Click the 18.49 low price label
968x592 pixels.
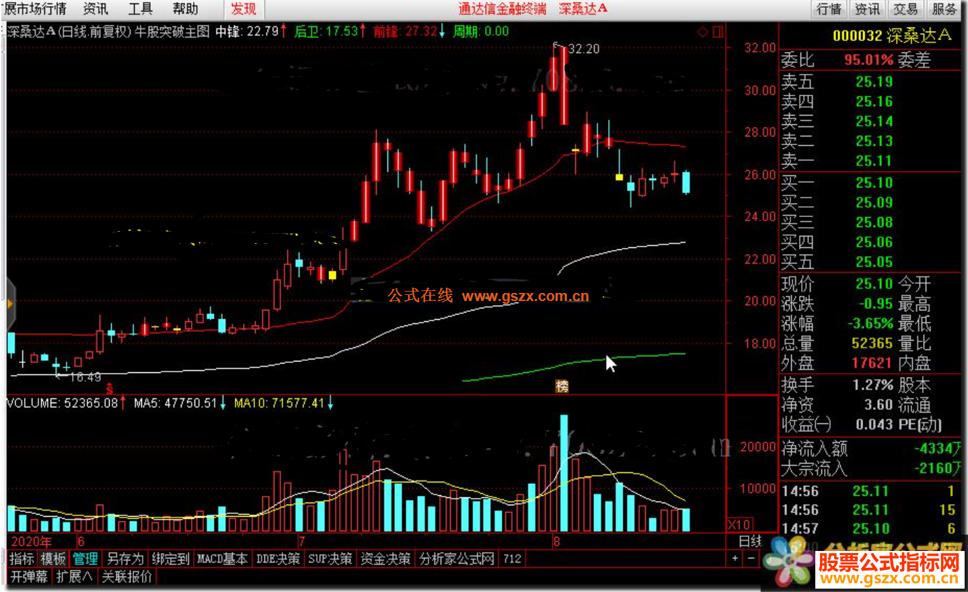pyautogui.click(x=85, y=377)
